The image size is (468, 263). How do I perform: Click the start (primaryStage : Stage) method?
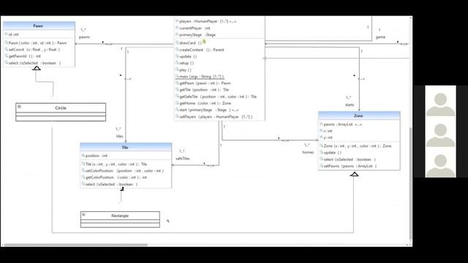click(207, 110)
